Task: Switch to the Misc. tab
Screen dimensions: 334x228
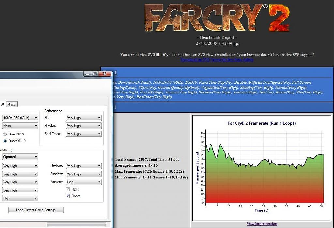Action: 11,104
